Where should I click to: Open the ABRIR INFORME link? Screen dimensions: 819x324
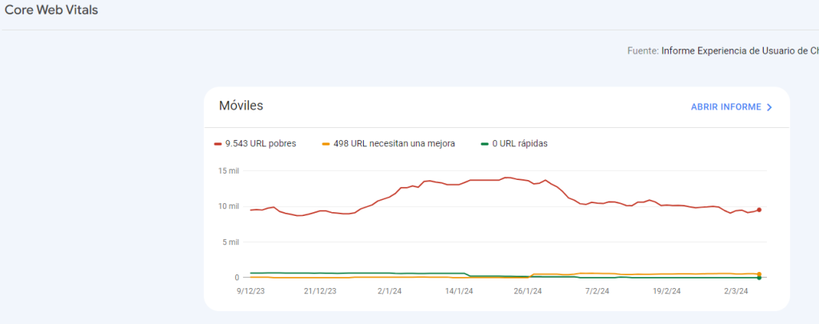725,106
